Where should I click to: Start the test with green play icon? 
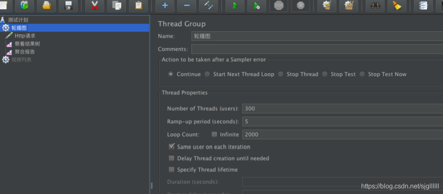point(235,5)
